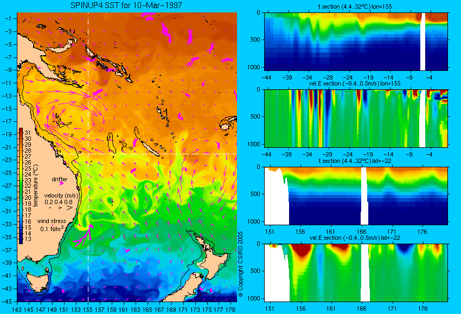Click the Copyright CSIRO 2005 text

click(x=240, y=264)
